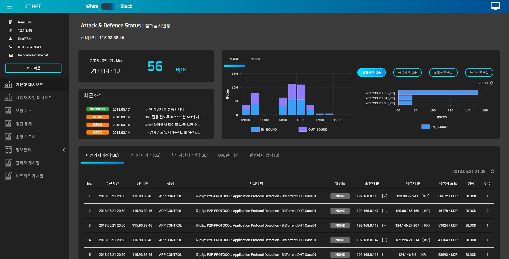The image size is (509, 259).
Task: Click the 203.233.23.54 [KR] label
Action: point(380,98)
